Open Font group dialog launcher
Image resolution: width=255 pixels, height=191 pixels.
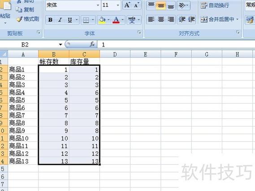pyautogui.click(x=139, y=32)
